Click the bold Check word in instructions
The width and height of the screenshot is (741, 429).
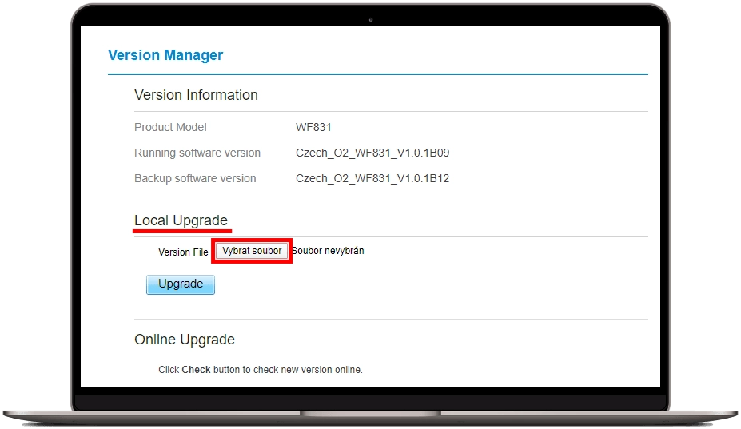coord(196,370)
